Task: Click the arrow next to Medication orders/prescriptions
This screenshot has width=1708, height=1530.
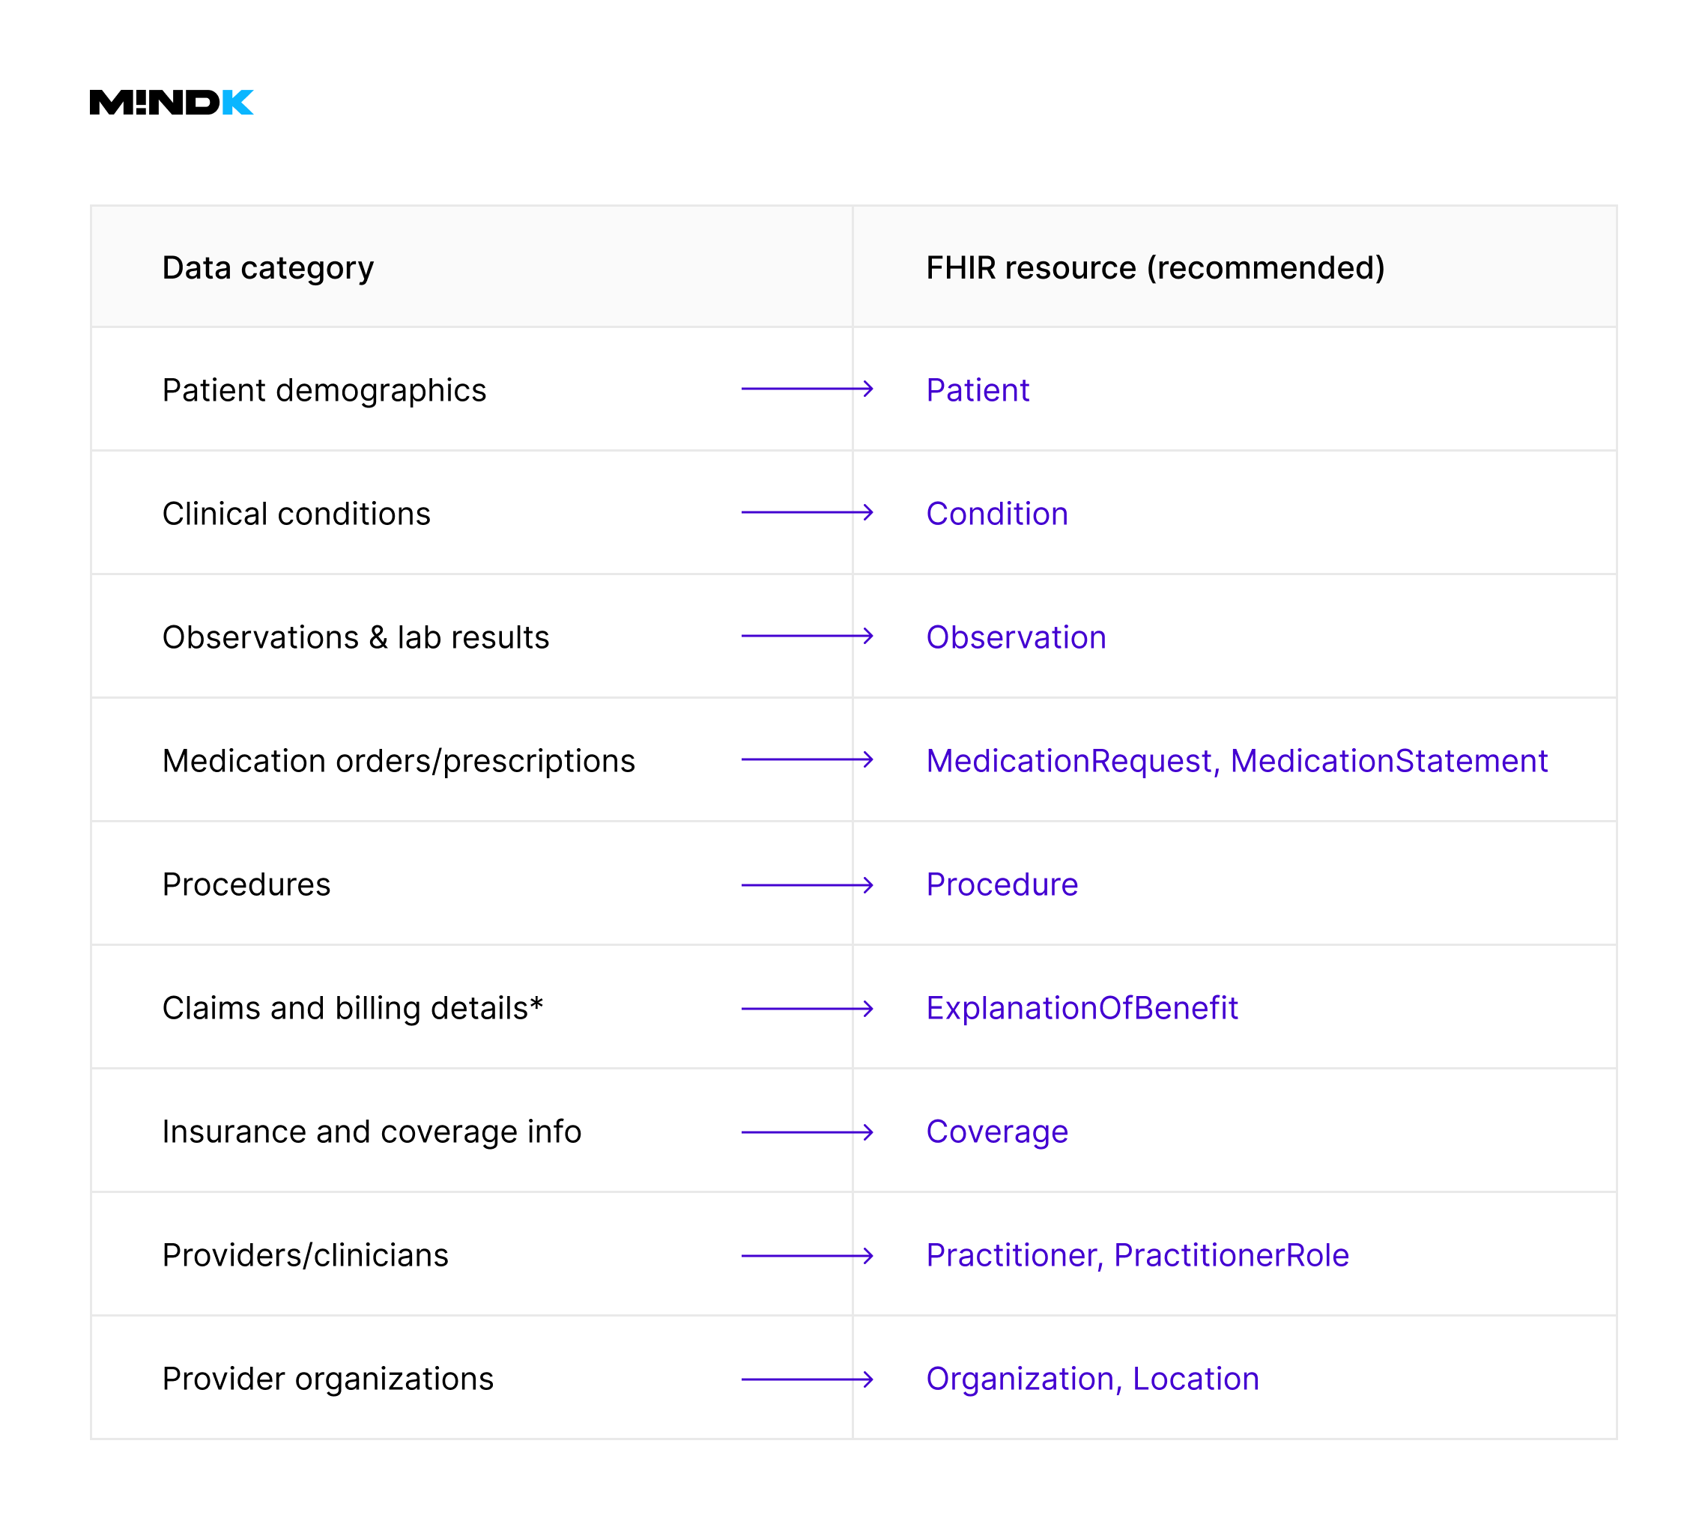Action: click(x=807, y=759)
